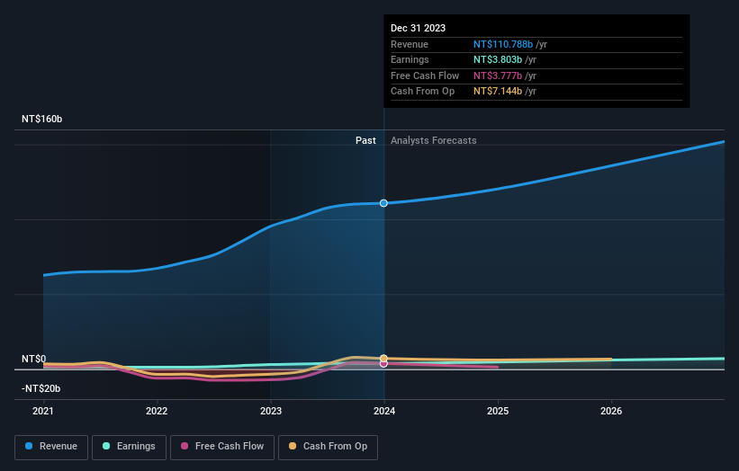Toggle the Free Cash Flow legend button
This screenshot has width=739, height=471.
pyautogui.click(x=222, y=447)
